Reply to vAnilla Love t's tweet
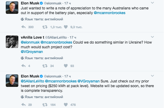The image size is (164, 108). coord(23,65)
